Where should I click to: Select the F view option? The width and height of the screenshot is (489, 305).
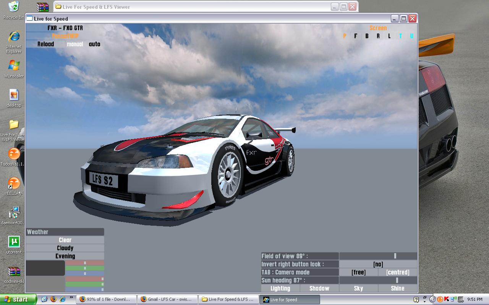click(x=356, y=36)
